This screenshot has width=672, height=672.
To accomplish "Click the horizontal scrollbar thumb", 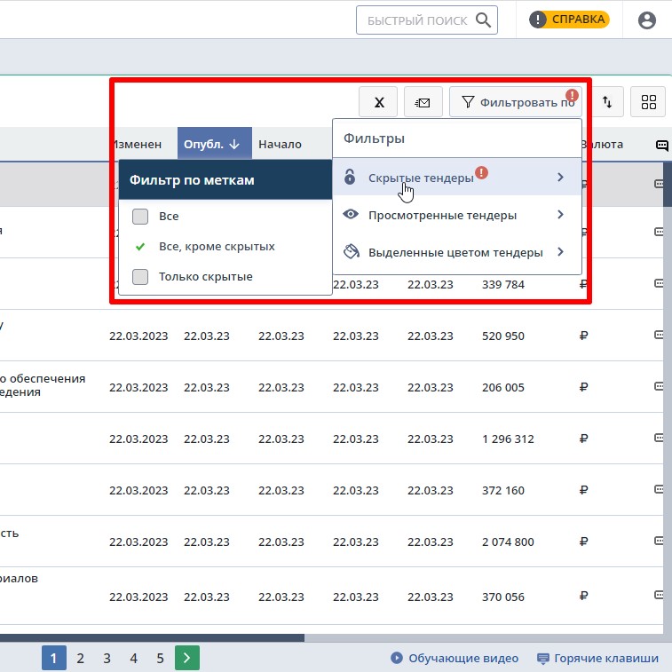I will (x=152, y=637).
